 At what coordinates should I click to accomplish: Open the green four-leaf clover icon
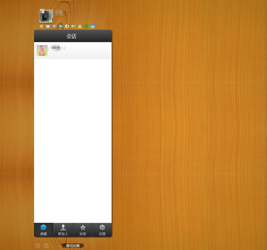[x=86, y=27]
